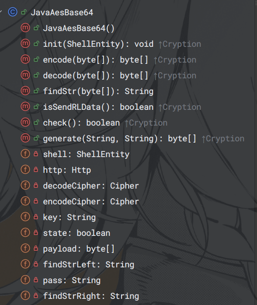The width and height of the screenshot is (257, 305).
Task: Open the findStr(byte[]) method
Action: (x=98, y=91)
